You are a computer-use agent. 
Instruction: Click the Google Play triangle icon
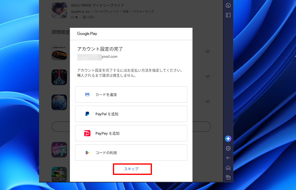87,153
